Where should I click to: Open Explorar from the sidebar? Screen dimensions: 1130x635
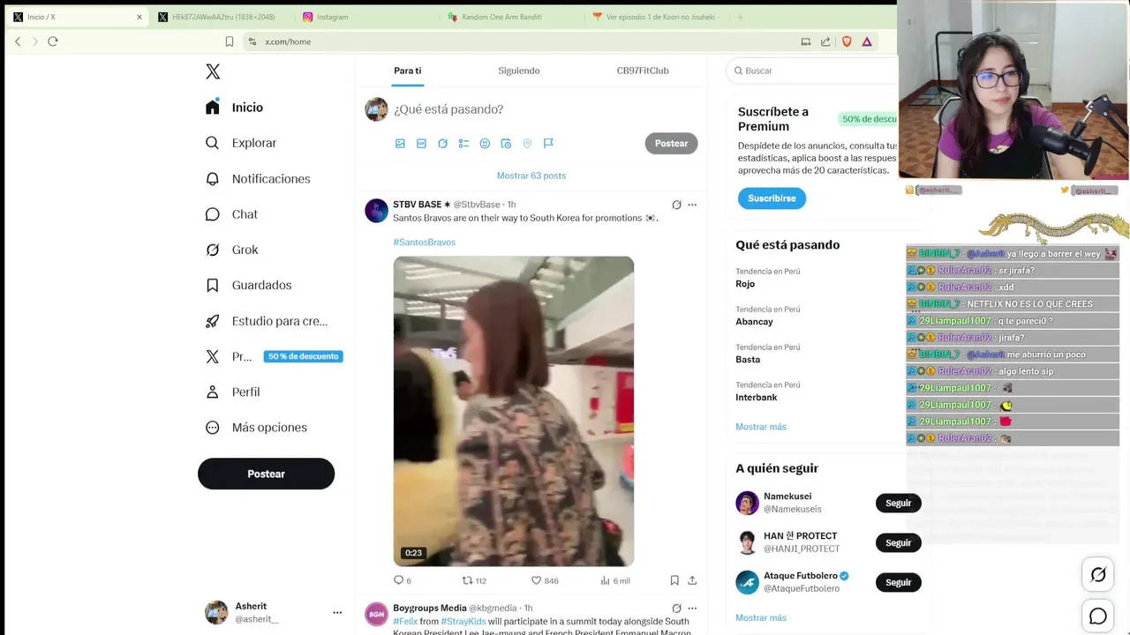[241, 143]
